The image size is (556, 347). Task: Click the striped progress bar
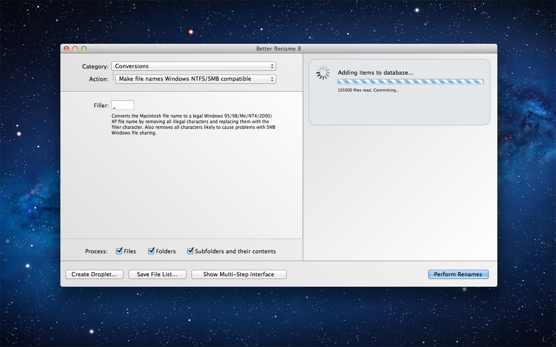(410, 82)
